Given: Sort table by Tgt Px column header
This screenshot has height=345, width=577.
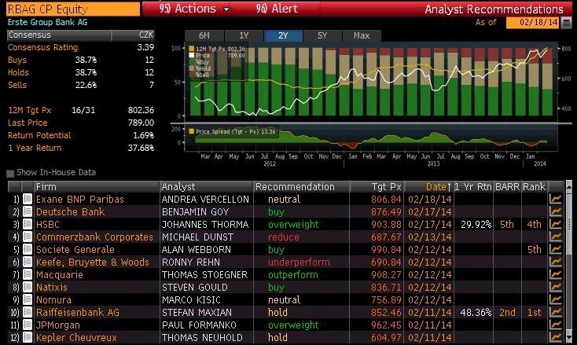Looking at the screenshot, I should [x=377, y=187].
